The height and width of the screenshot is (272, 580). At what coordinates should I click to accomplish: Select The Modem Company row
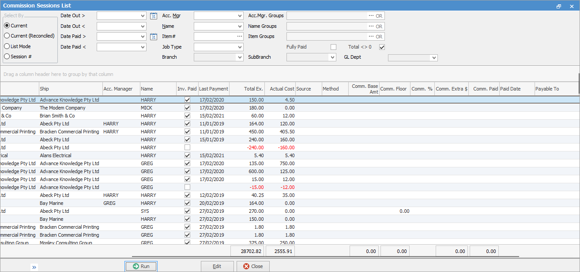(x=63, y=108)
